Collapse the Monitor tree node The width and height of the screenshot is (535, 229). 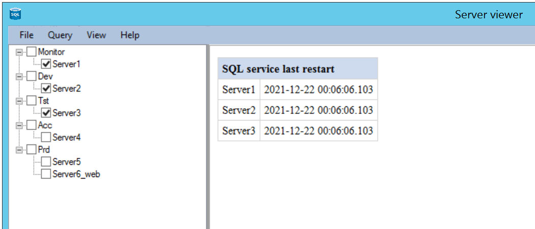(19, 52)
